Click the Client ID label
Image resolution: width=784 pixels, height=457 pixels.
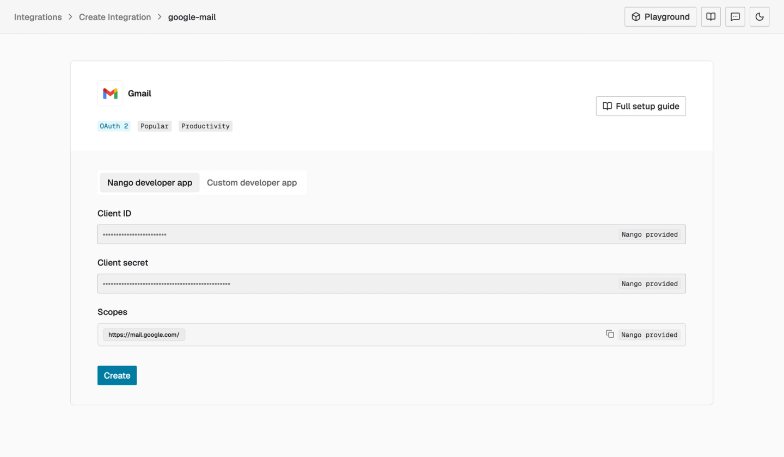click(114, 213)
